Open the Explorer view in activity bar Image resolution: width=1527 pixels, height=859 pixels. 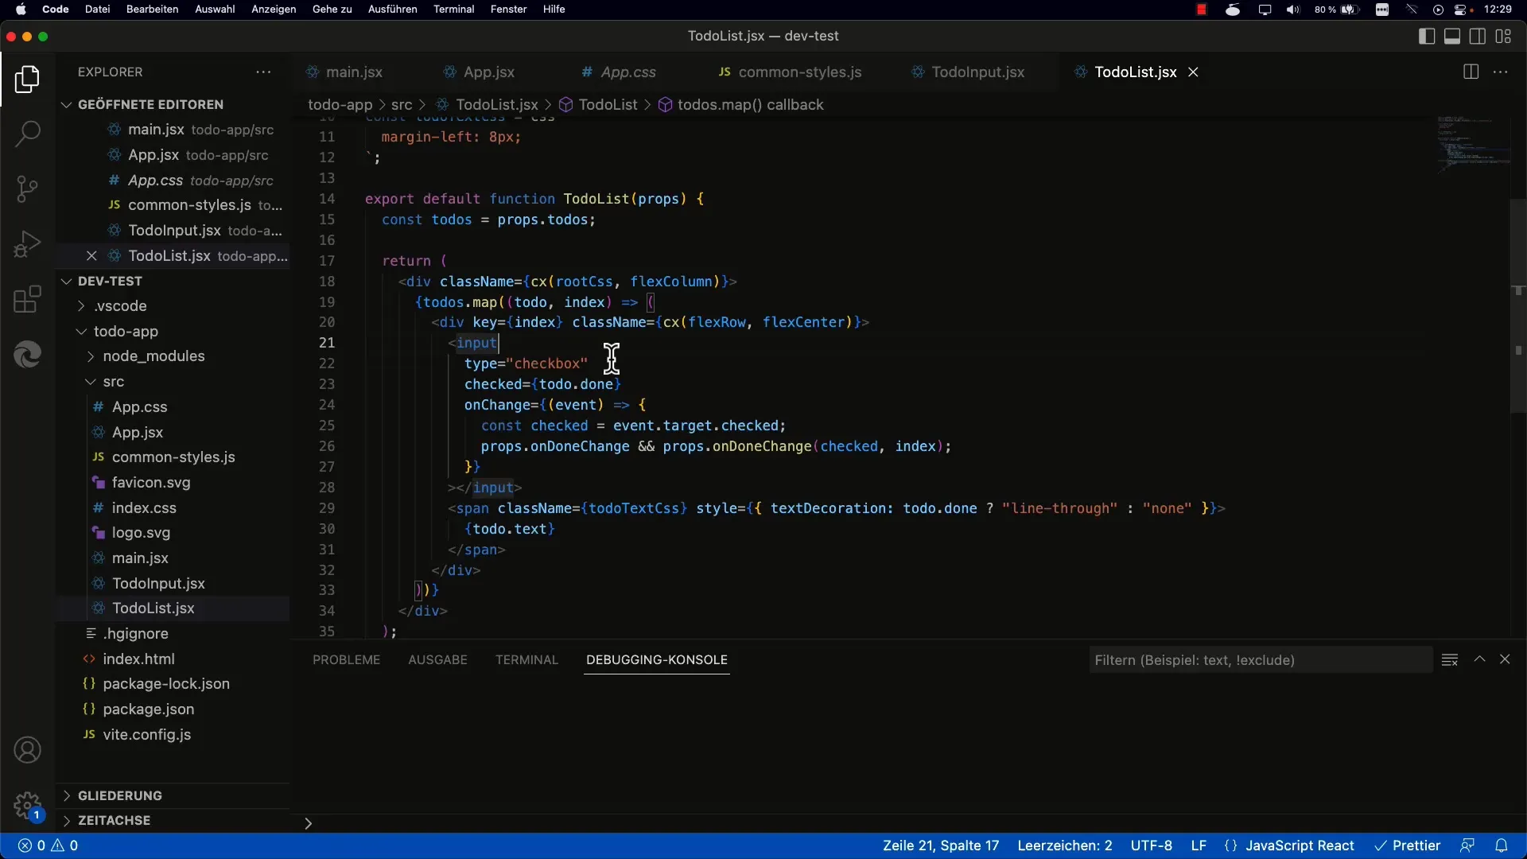pyautogui.click(x=27, y=79)
